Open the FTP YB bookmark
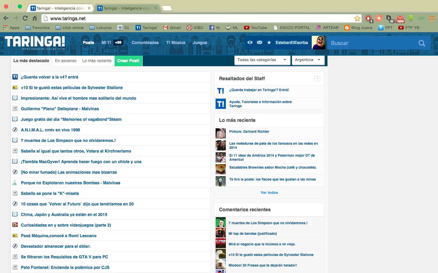The height and width of the screenshot is (273, 438). point(409,28)
